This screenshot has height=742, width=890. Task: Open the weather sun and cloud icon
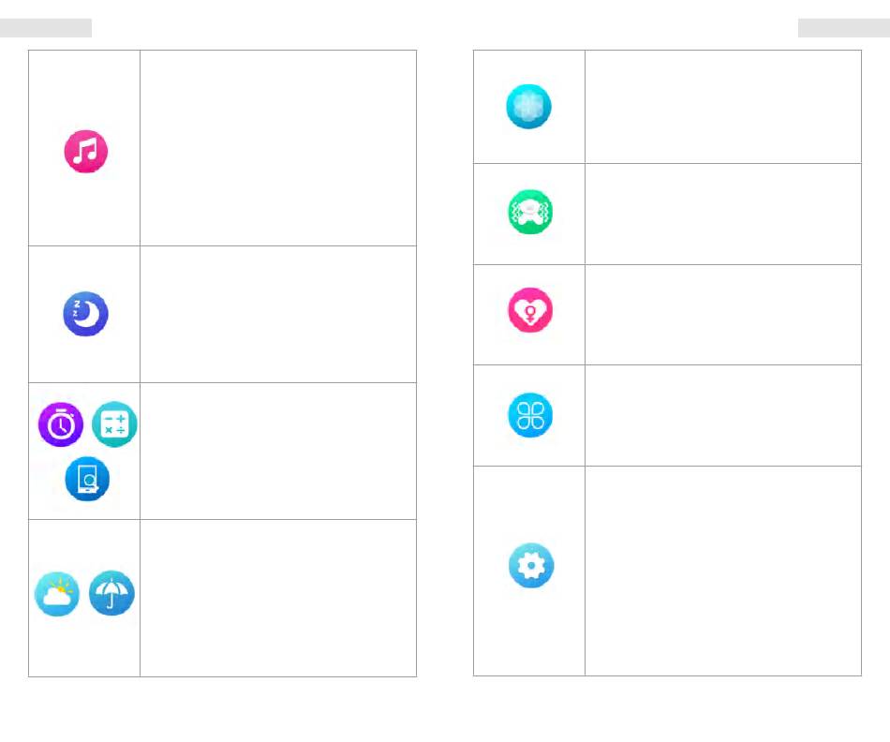57,594
